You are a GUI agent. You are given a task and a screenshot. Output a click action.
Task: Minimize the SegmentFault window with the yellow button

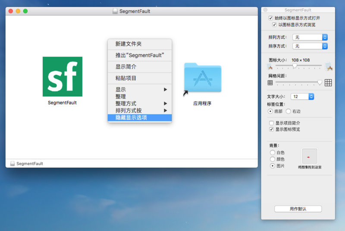click(18, 11)
